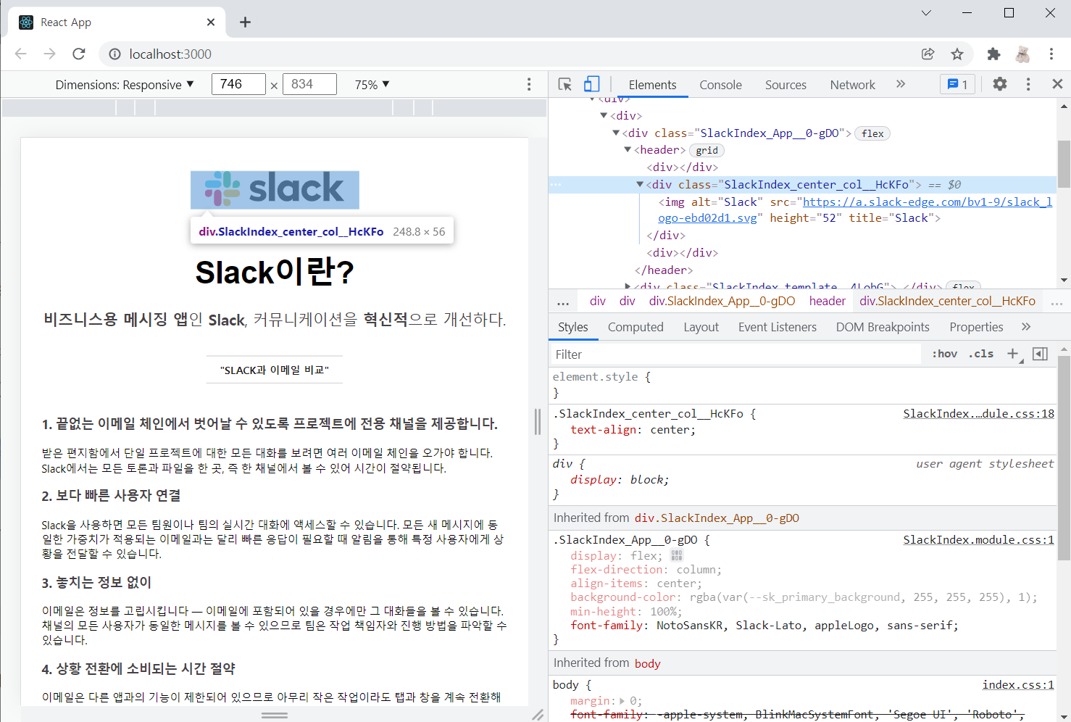Expand the margin shorthand property
The width and height of the screenshot is (1071, 722).
pos(622,701)
